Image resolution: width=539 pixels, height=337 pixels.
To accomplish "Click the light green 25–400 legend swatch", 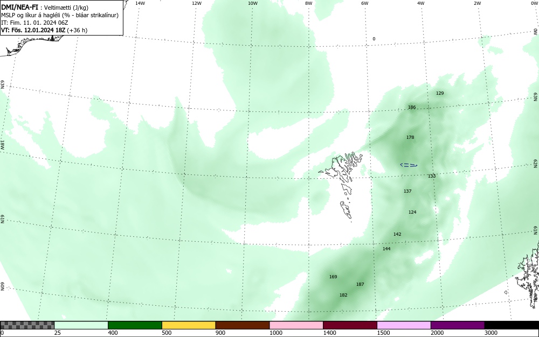I will (x=81, y=325).
